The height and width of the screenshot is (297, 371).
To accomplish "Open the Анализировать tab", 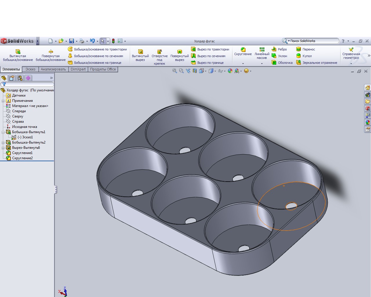I will 53,69.
